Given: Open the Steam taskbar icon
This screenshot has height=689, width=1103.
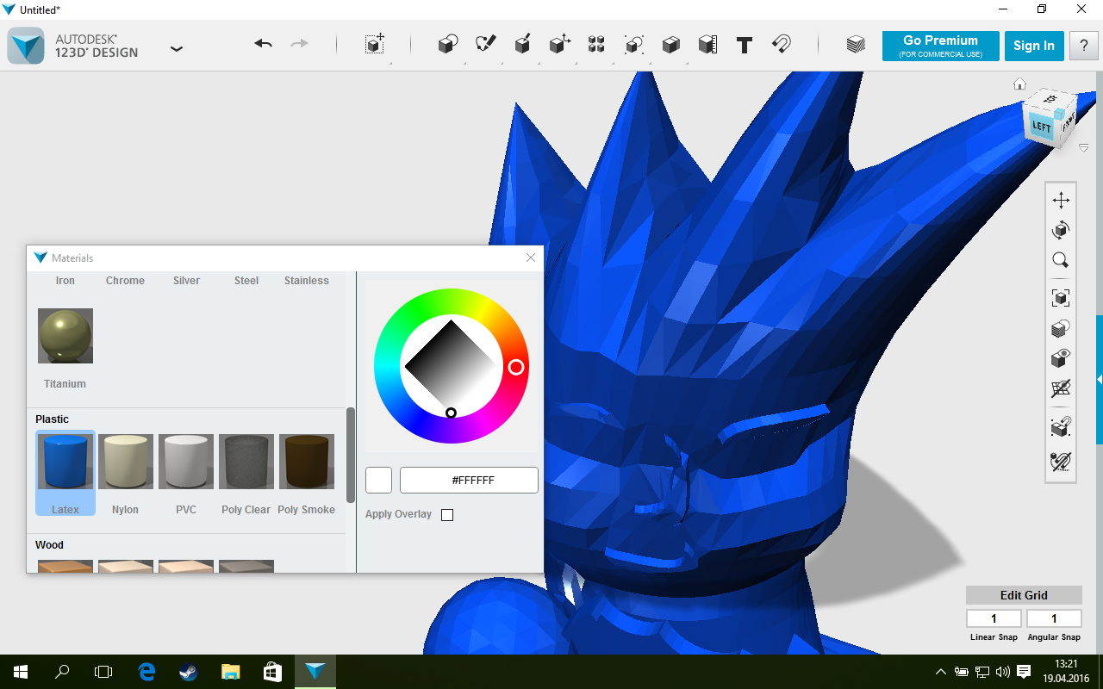Looking at the screenshot, I should [186, 671].
